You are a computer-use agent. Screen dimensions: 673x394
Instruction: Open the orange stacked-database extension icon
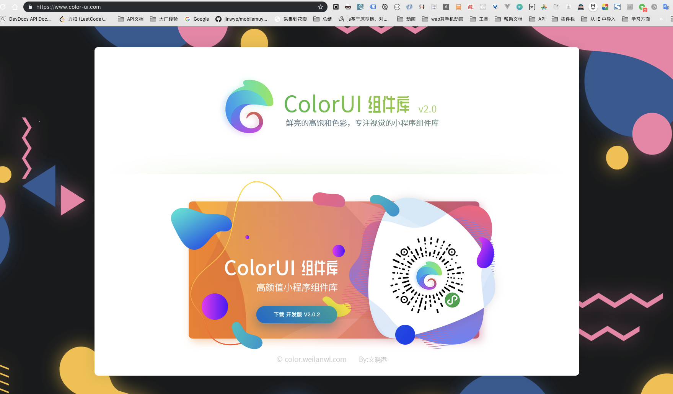pyautogui.click(x=458, y=7)
